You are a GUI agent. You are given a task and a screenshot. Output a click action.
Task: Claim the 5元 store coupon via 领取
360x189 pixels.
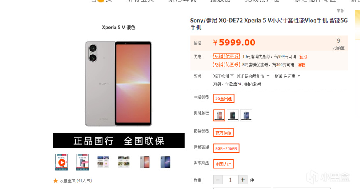pyautogui.click(x=301, y=65)
